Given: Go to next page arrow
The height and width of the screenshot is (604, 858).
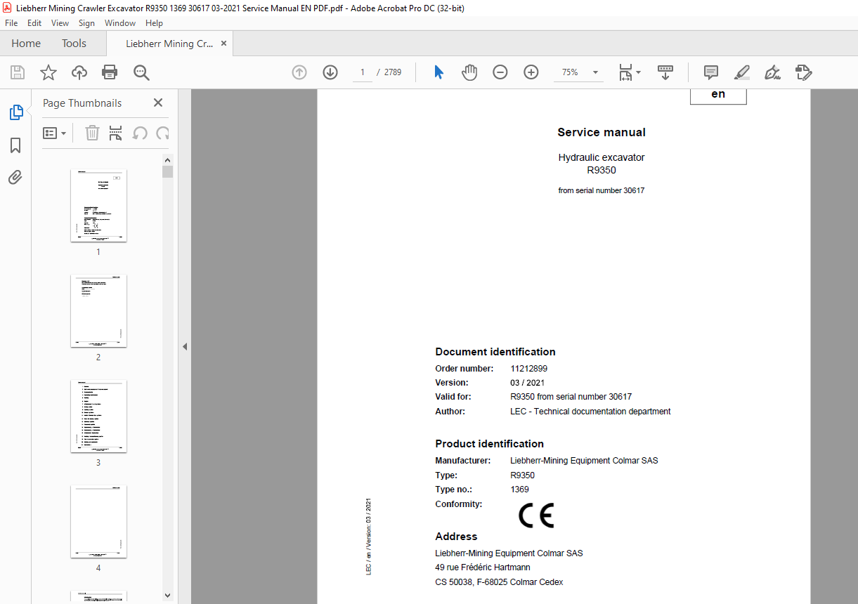Looking at the screenshot, I should coord(330,72).
